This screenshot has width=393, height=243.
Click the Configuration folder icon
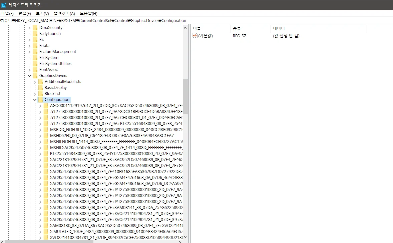click(x=40, y=100)
